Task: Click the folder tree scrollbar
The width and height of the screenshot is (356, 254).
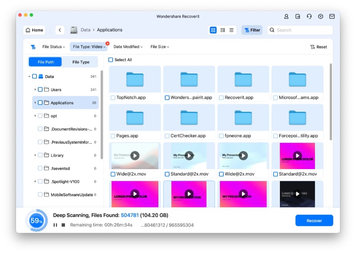Action: click(102, 115)
